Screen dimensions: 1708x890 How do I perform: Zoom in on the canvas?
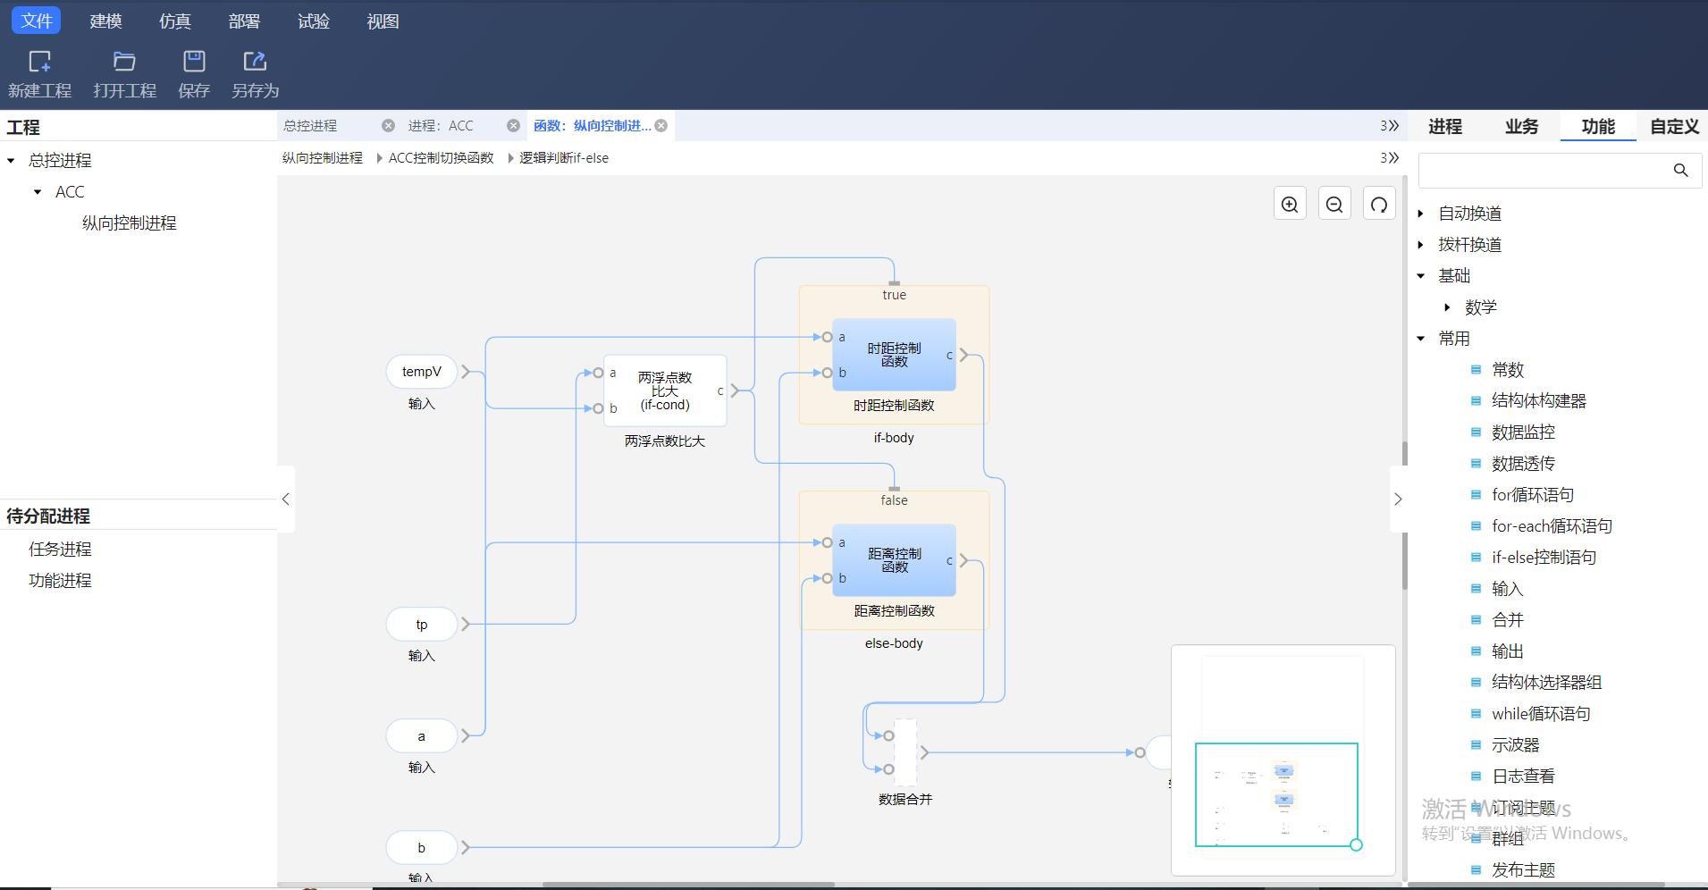tap(1290, 204)
